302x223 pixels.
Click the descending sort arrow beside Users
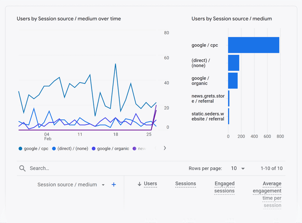(139, 184)
